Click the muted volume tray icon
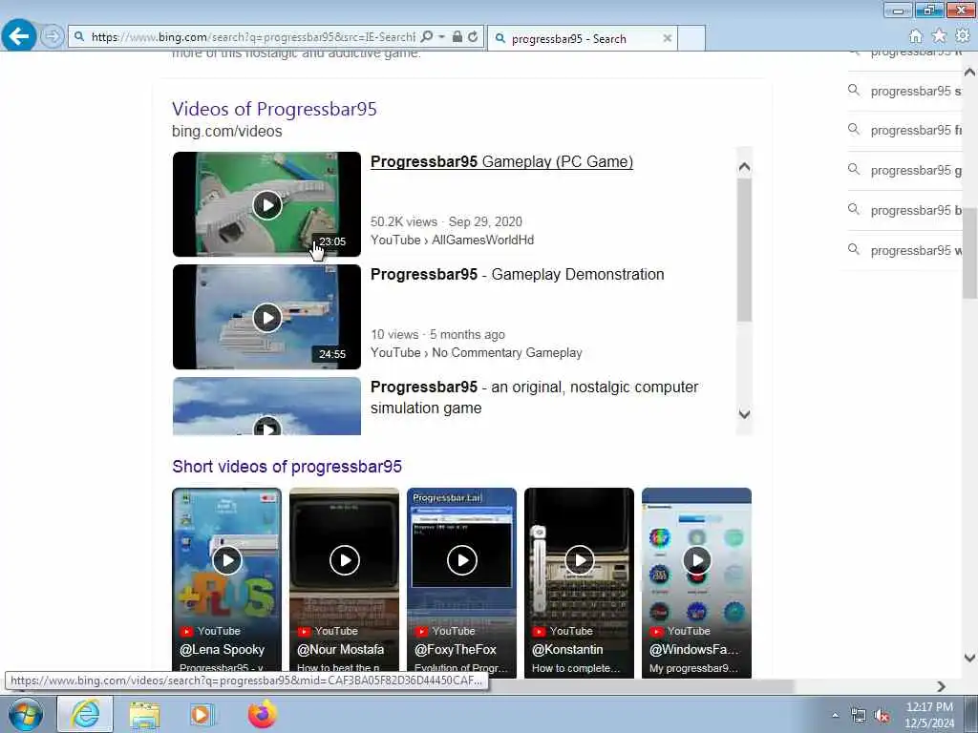978x733 pixels. 882,716
